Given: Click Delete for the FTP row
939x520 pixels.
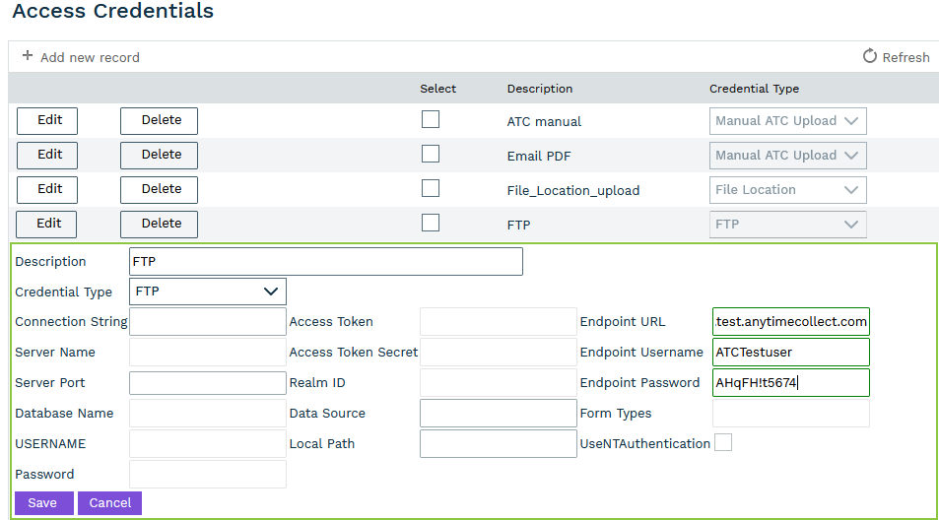Looking at the screenshot, I should pos(159,224).
